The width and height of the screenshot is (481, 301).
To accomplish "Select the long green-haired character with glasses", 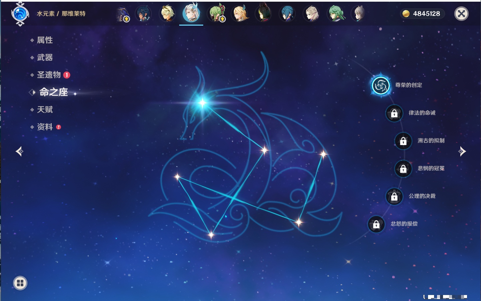I will pos(336,14).
